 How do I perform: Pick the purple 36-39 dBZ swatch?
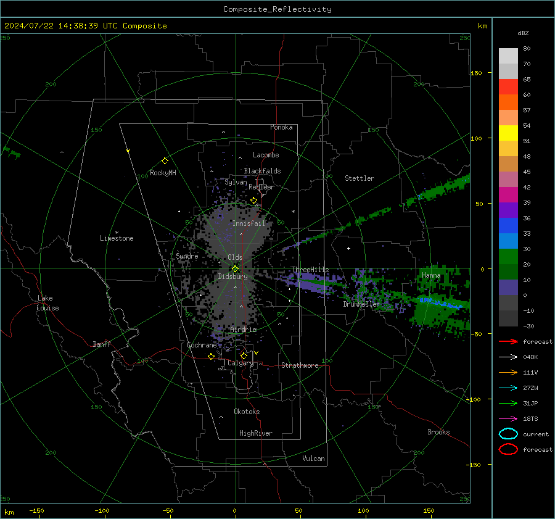[x=508, y=210]
